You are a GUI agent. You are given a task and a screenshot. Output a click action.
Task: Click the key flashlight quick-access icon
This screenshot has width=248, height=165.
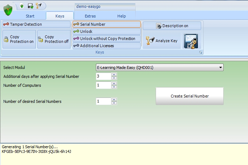point(38,6)
